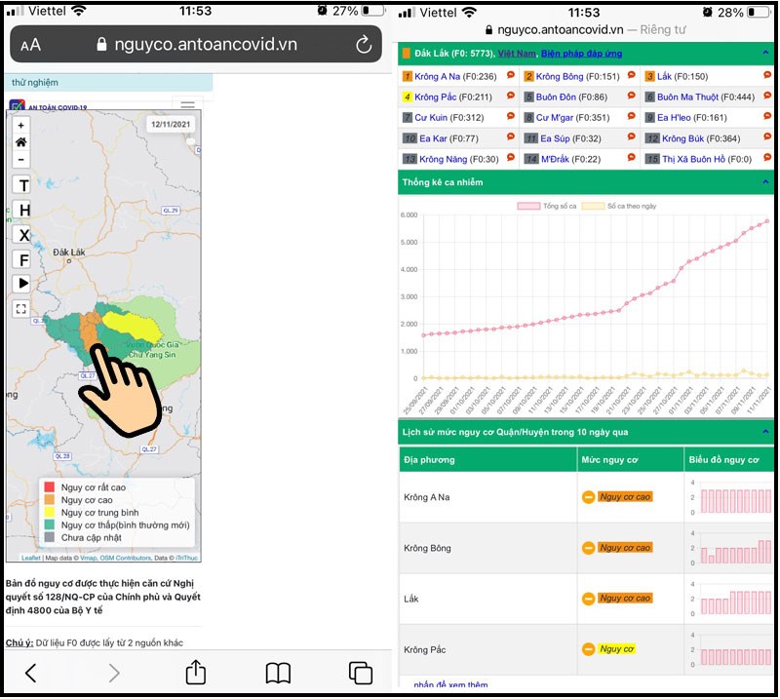Select the X map level button
The height and width of the screenshot is (699, 780).
coord(23,234)
